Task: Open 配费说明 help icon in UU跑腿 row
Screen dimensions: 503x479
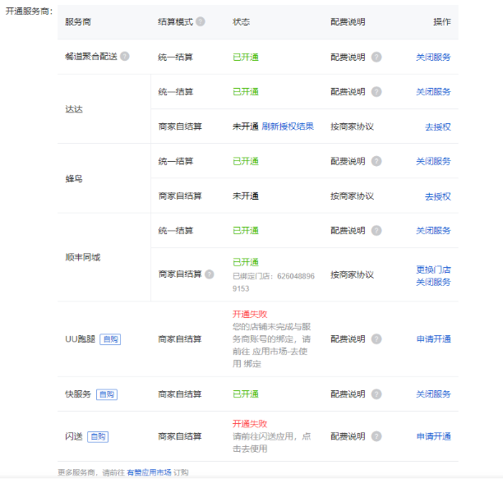Action: click(x=376, y=339)
